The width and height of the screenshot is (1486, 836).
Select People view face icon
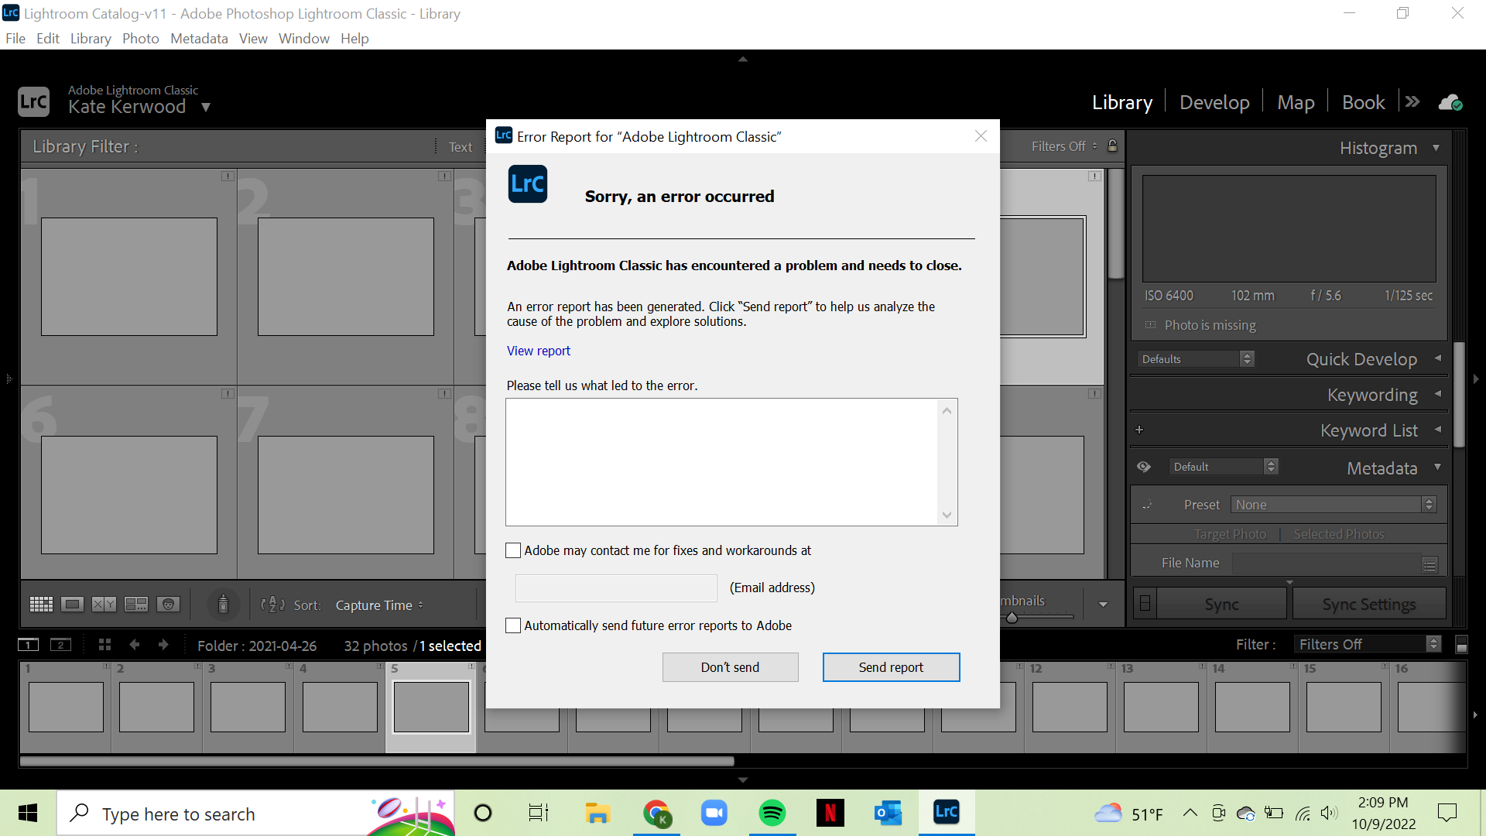[x=168, y=605]
